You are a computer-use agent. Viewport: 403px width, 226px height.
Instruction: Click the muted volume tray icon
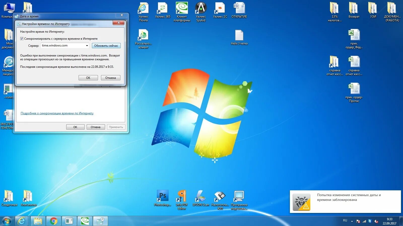point(376,221)
